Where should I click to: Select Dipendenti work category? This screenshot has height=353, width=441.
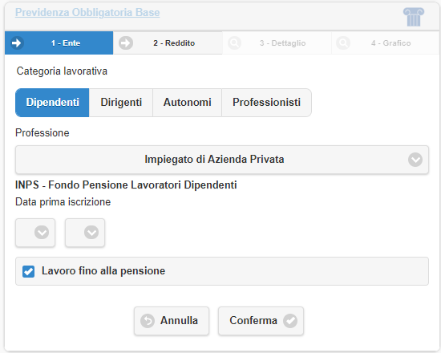click(x=52, y=103)
